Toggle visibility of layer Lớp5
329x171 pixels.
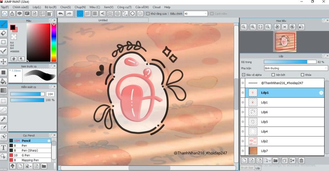click(x=243, y=122)
